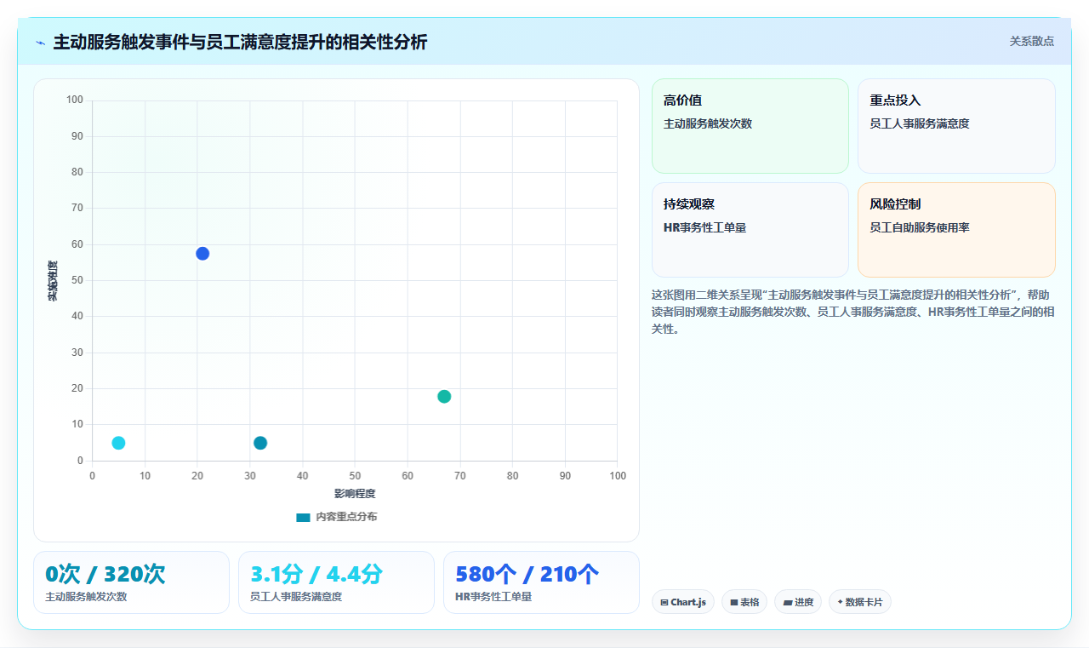Image resolution: width=1089 pixels, height=648 pixels.
Task: Click the 关系散点 label in the header
Action: point(1031,41)
